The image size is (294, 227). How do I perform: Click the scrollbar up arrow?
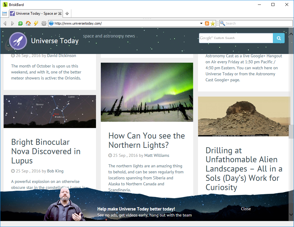(291, 34)
